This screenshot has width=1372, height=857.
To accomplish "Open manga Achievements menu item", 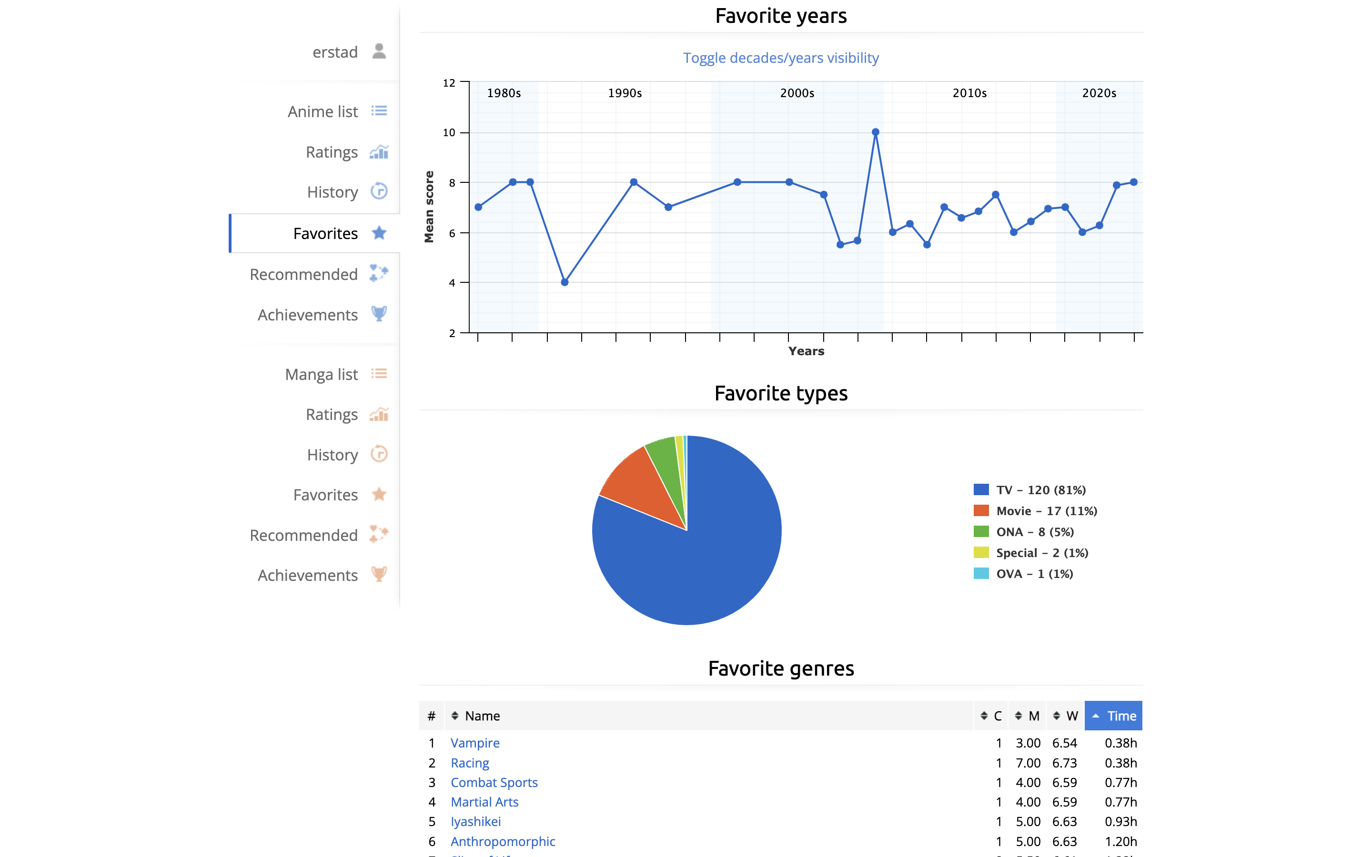I will [x=308, y=575].
